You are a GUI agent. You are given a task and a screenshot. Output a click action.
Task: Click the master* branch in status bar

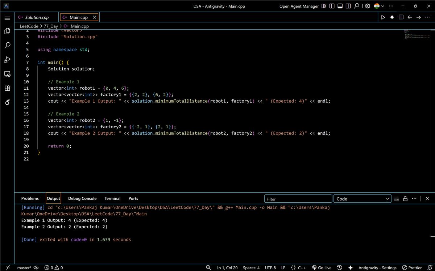24,268
